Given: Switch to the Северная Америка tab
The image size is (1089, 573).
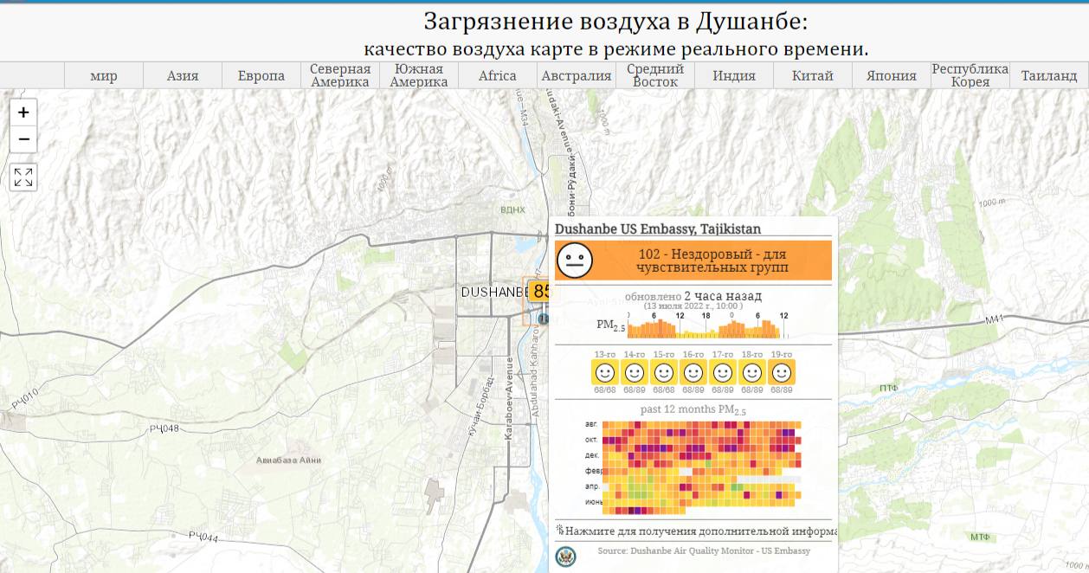Looking at the screenshot, I should click(x=340, y=75).
